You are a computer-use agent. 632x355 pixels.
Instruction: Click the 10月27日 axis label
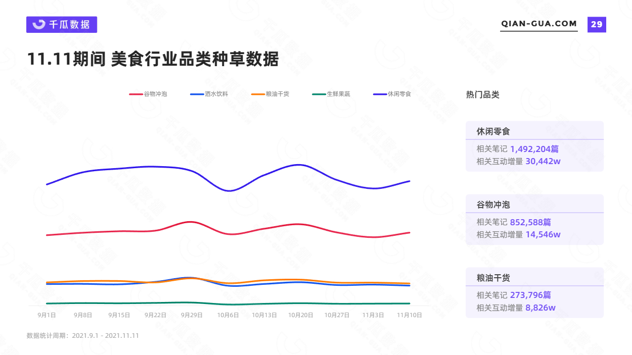(x=337, y=315)
